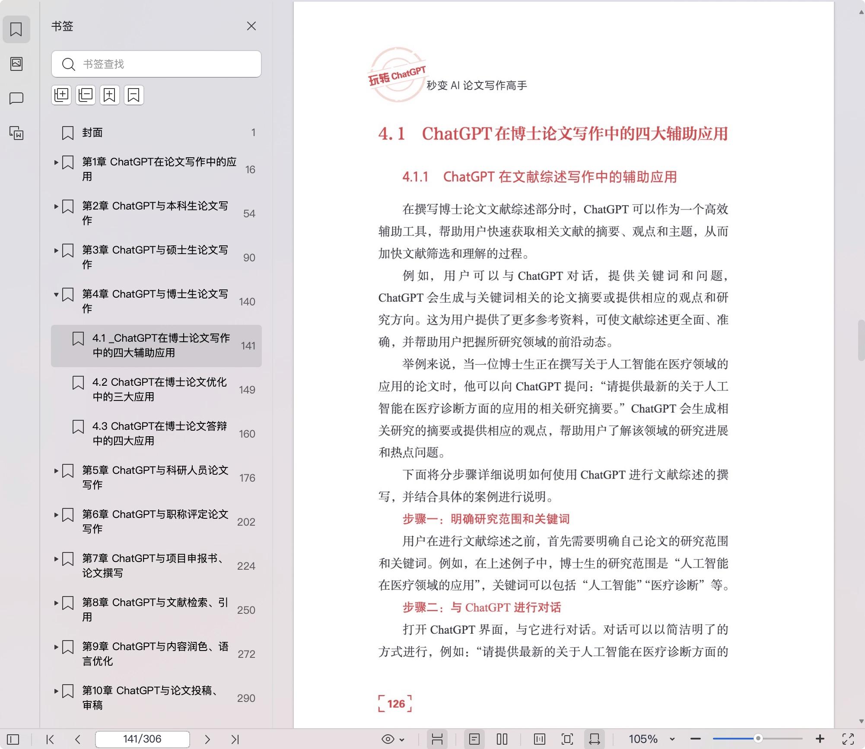The image size is (865, 749).
Task: Toggle continuous scrolling mode icon
Action: click(x=437, y=739)
